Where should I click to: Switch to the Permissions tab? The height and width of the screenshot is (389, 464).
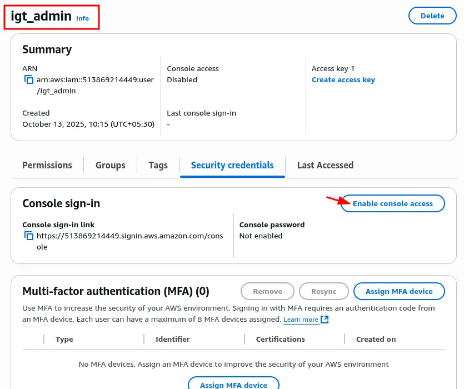tap(47, 165)
